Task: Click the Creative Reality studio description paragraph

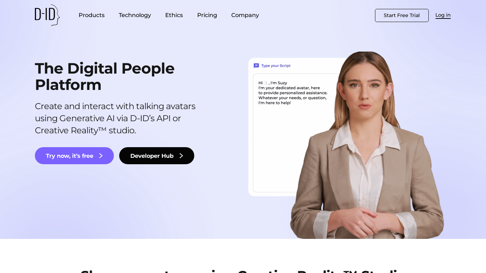Action: pos(115,118)
